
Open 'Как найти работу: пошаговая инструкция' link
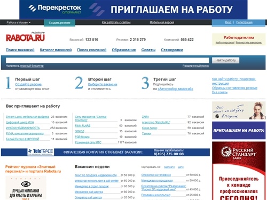pyautogui.click(x=234, y=81)
